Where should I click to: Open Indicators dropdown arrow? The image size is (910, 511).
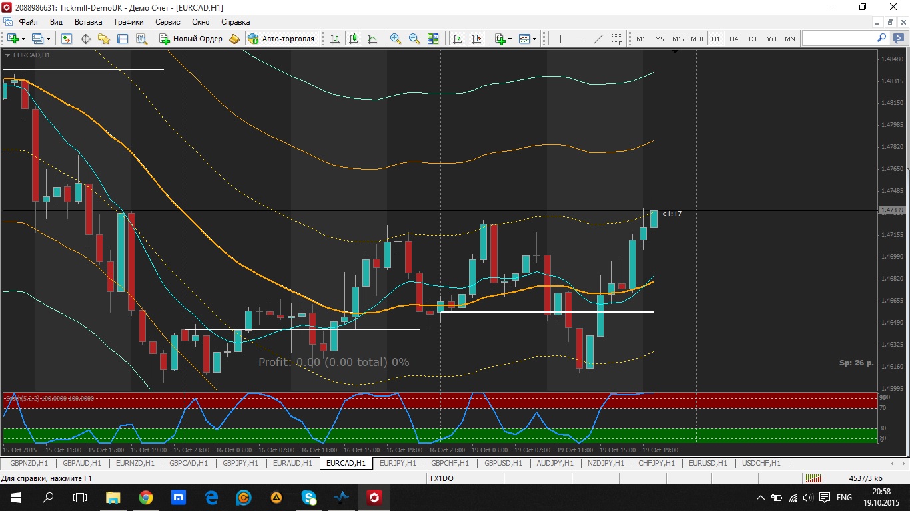click(x=510, y=39)
